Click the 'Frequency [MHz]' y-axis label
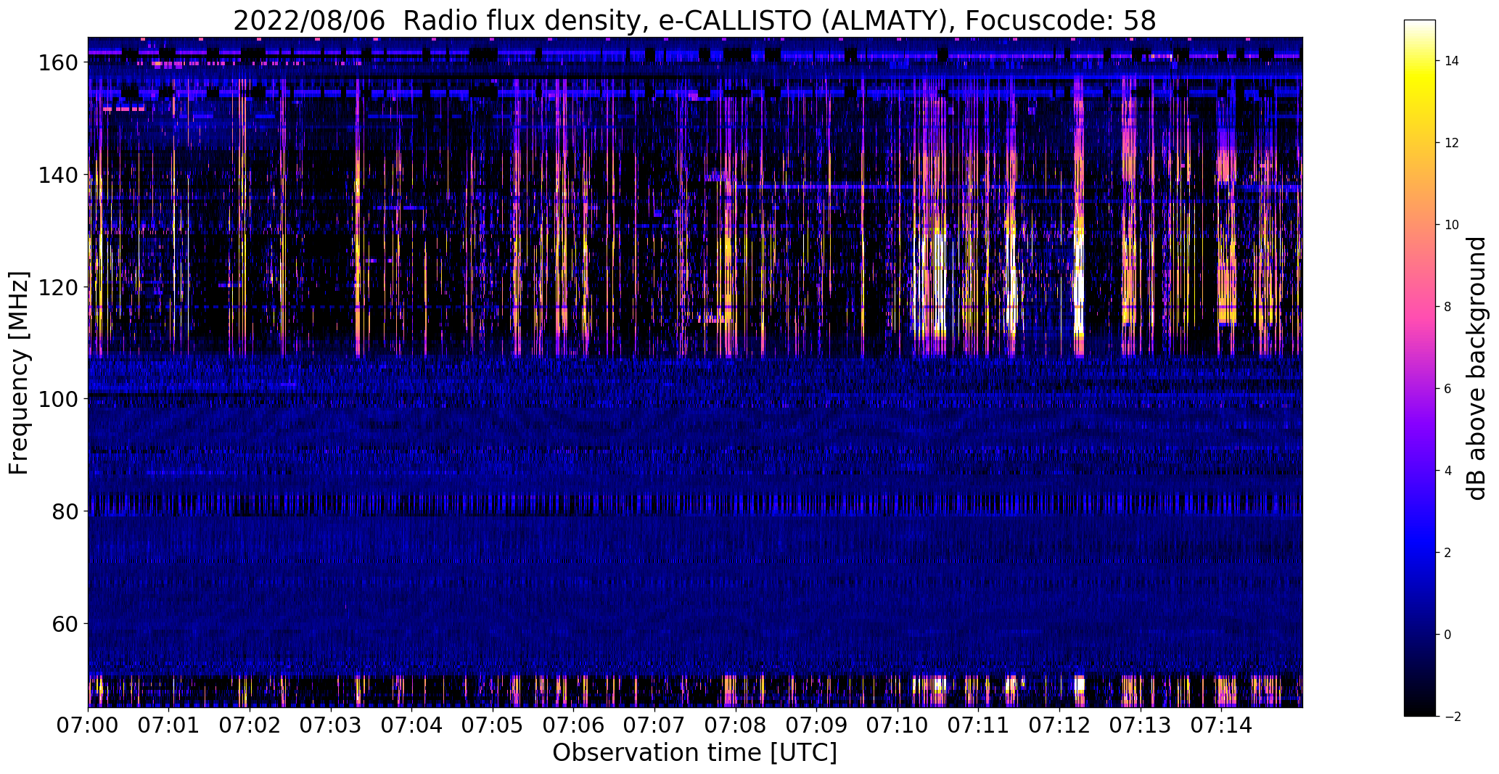1499x774 pixels. [19, 373]
